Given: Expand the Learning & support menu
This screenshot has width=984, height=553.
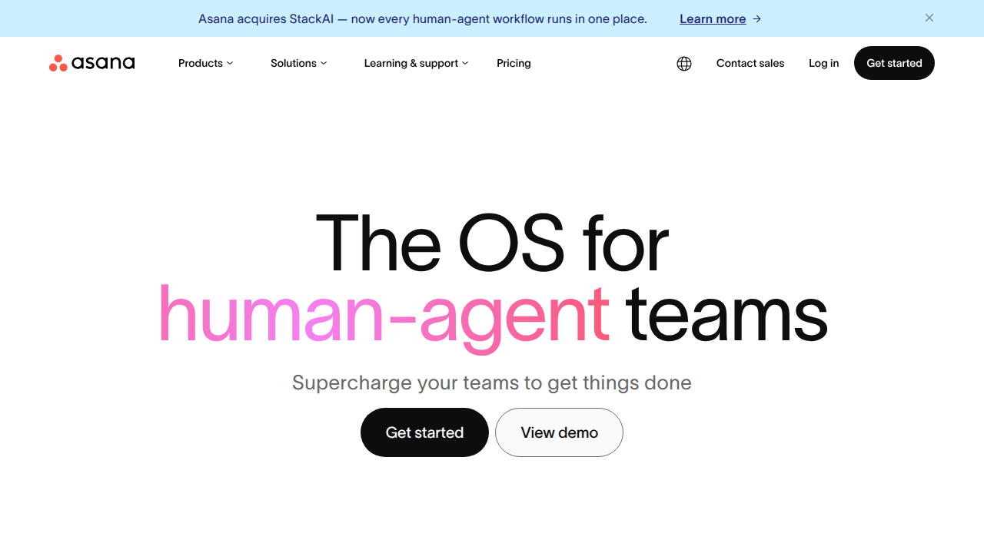Looking at the screenshot, I should [x=416, y=63].
